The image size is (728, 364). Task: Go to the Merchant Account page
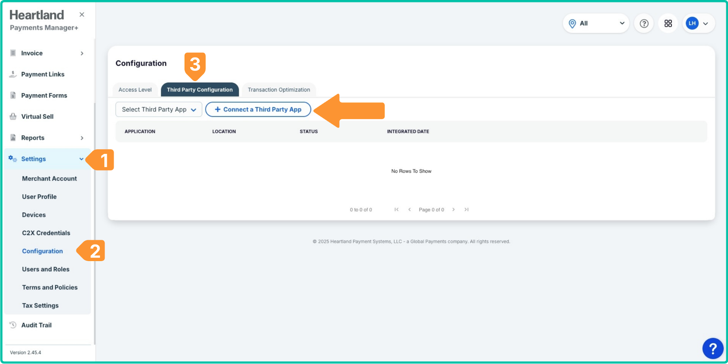49,179
